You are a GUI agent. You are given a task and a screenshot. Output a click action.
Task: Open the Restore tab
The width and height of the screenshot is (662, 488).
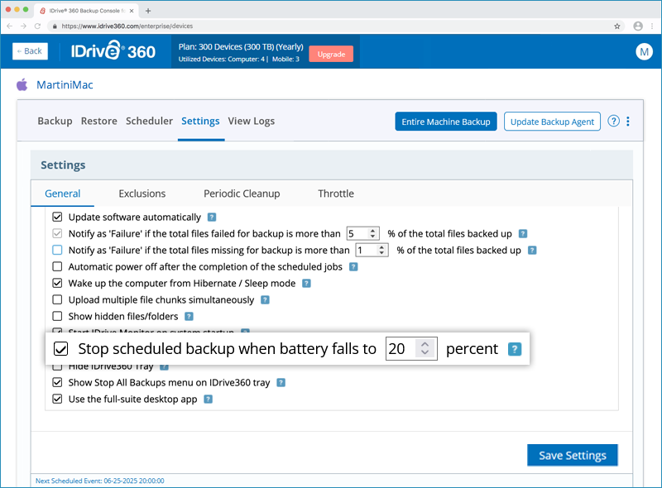[x=98, y=121]
